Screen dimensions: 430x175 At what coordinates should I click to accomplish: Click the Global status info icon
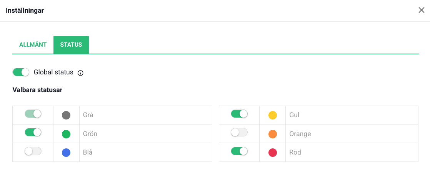pyautogui.click(x=80, y=73)
